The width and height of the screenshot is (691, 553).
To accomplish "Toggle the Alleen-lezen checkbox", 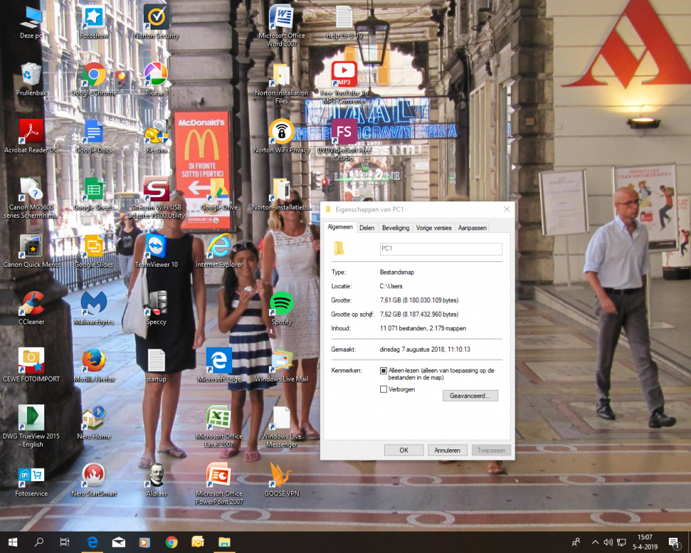I will pyautogui.click(x=384, y=371).
